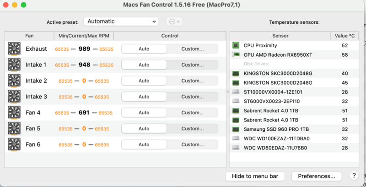Click the Fan column header
Viewport: 366px width, 187px height.
point(29,36)
